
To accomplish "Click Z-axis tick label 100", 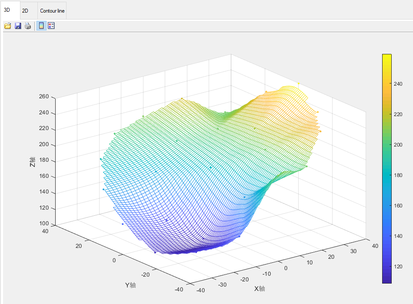I will point(44,224).
